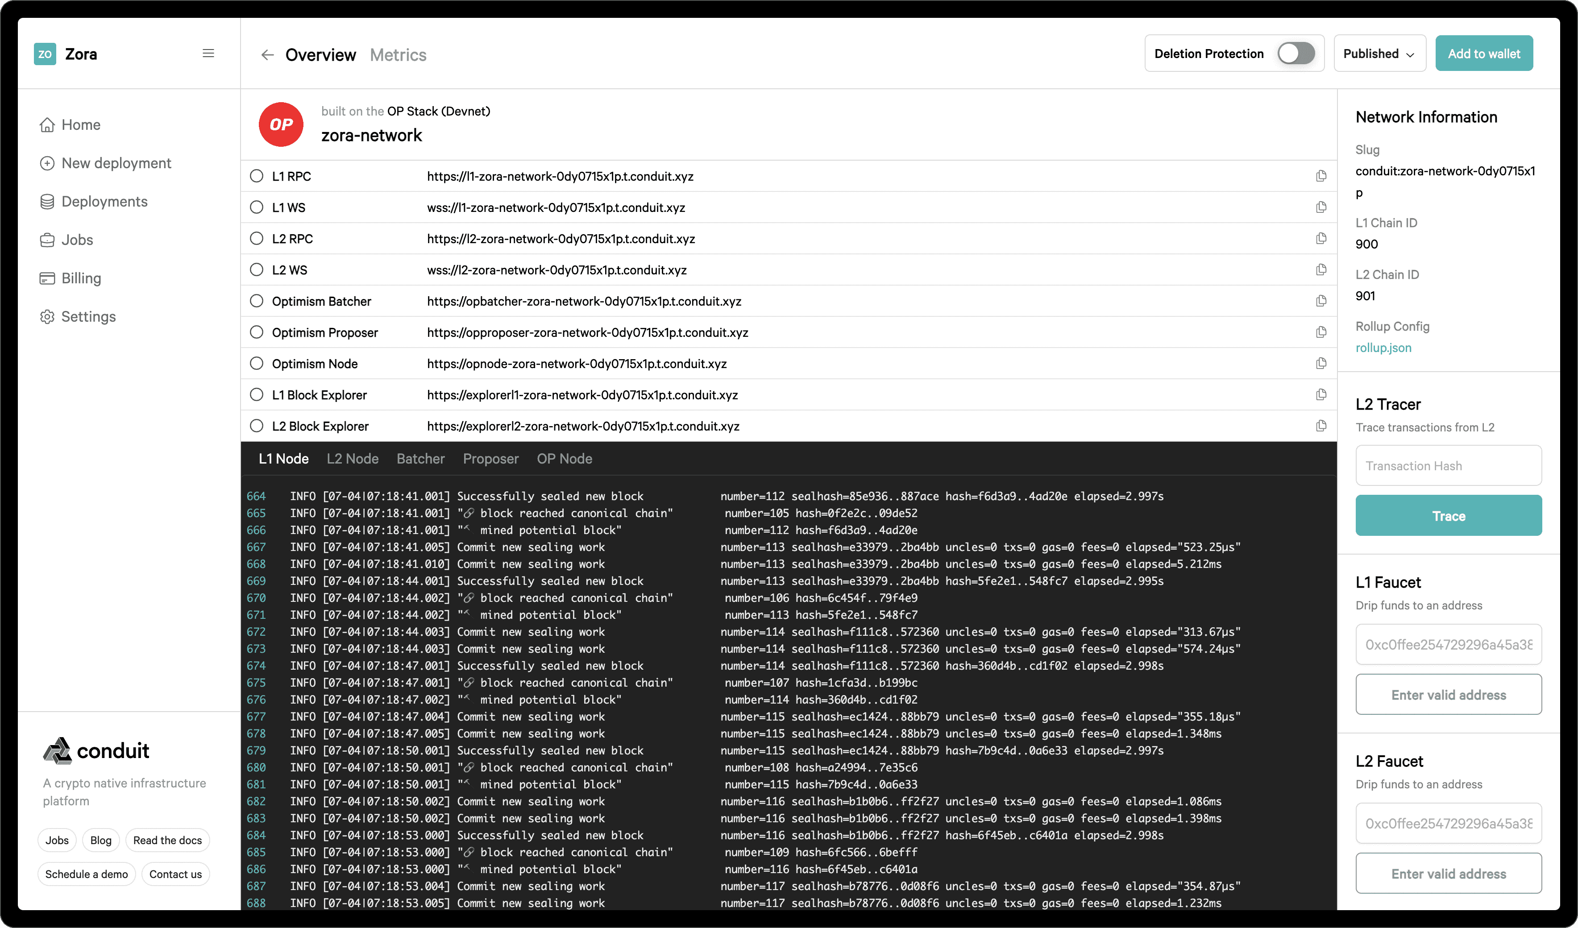Click the hamburger menu icon beside Zora
Image resolution: width=1578 pixels, height=928 pixels.
(x=208, y=54)
